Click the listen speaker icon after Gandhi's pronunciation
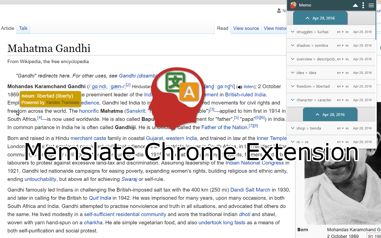 (x=240, y=87)
